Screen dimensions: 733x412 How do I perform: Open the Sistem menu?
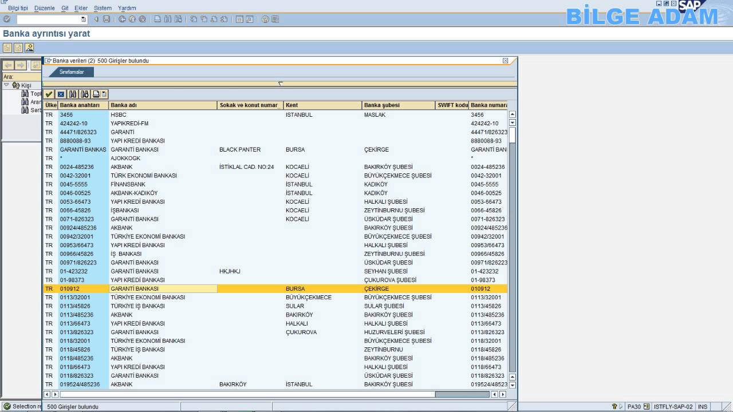[x=103, y=8]
